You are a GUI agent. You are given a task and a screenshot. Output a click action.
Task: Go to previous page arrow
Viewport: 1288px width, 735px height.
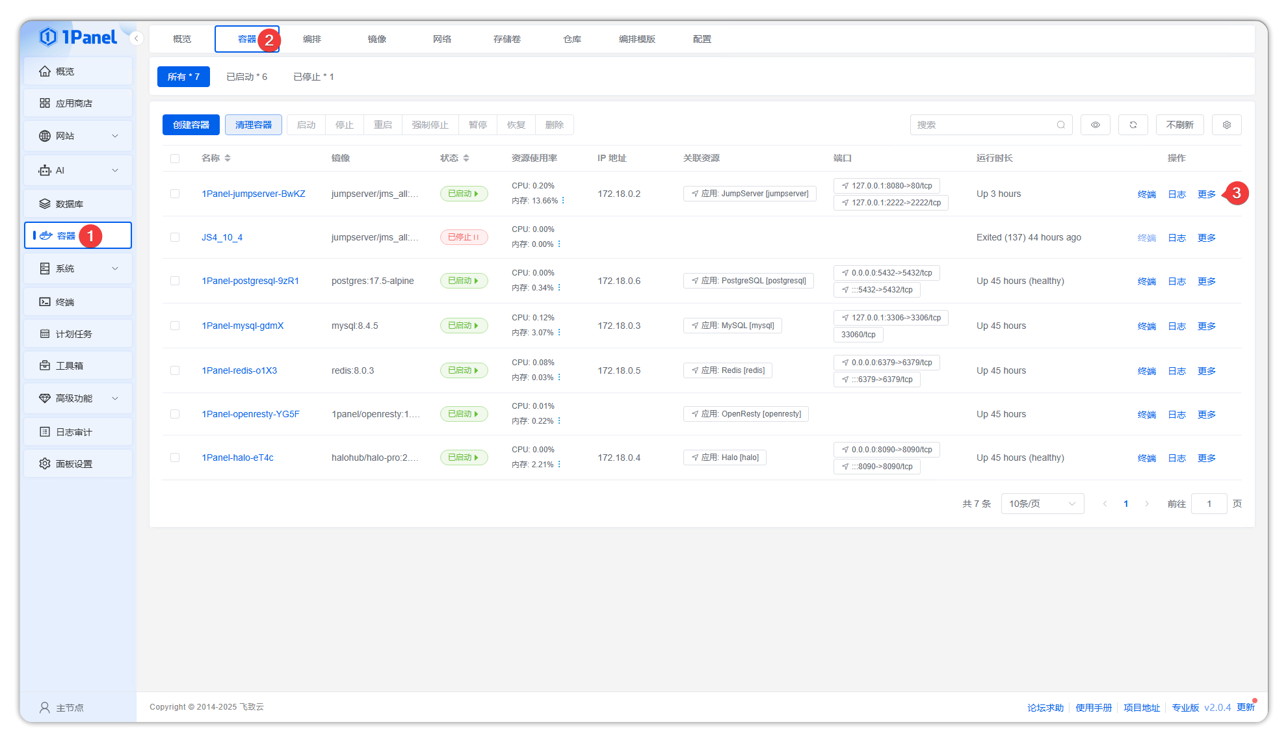(x=1105, y=504)
